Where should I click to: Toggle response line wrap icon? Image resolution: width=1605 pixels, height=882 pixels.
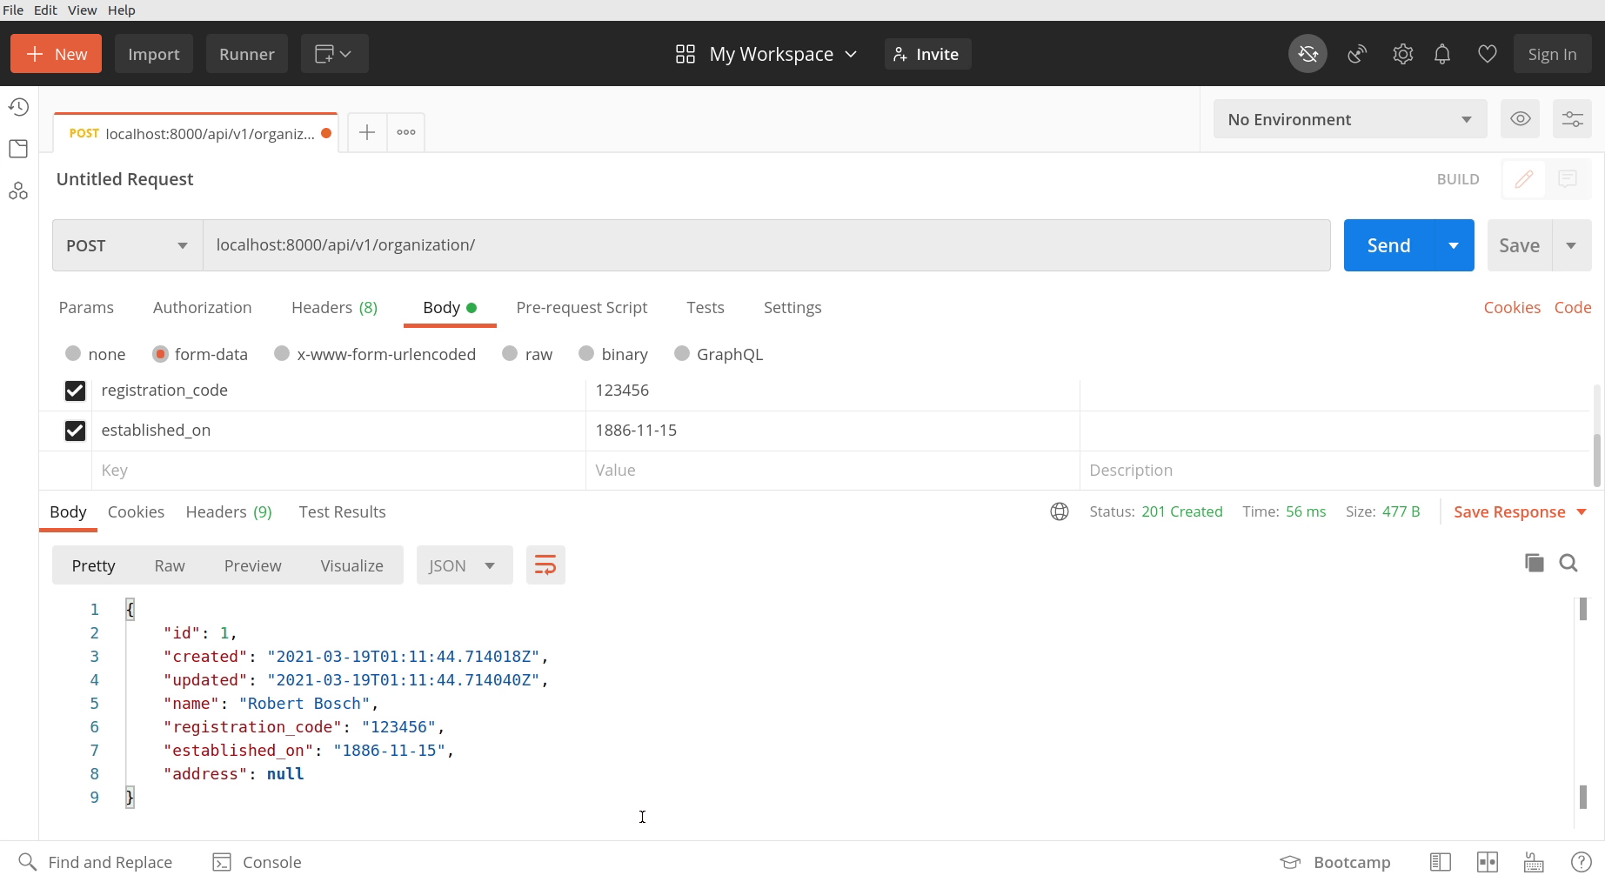tap(545, 565)
